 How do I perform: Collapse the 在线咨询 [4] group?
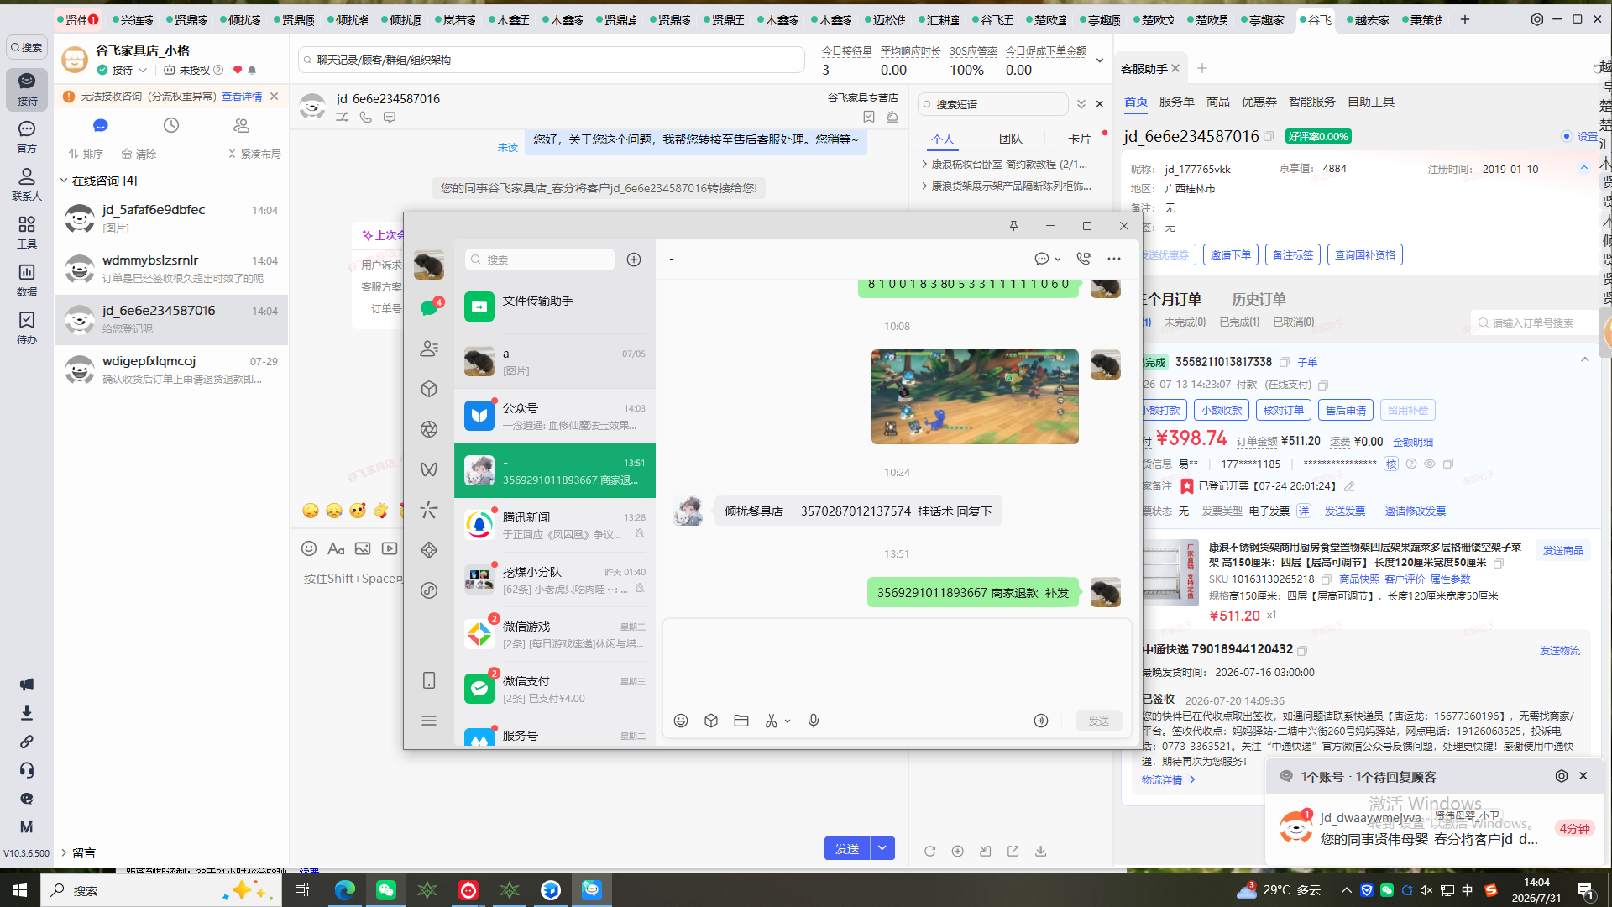(64, 181)
